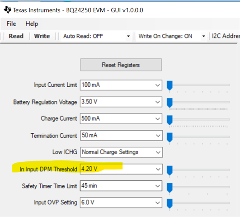
Task: Click the Reset Registers button
Action: click(121, 65)
